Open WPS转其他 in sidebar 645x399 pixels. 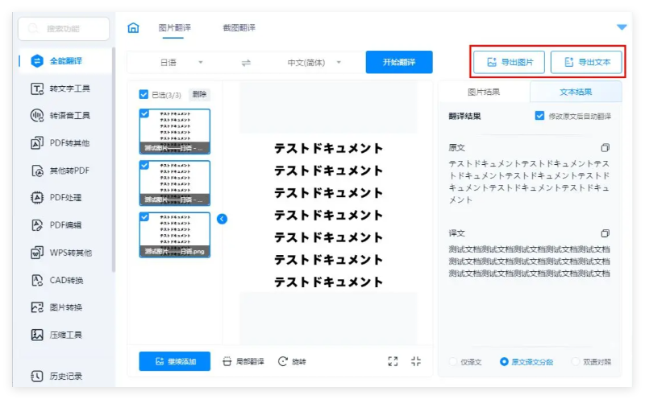61,253
